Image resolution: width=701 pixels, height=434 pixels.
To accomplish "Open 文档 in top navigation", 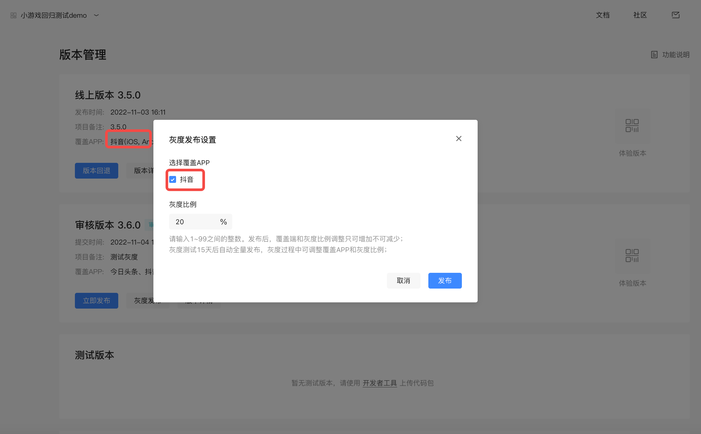I will (x=602, y=15).
